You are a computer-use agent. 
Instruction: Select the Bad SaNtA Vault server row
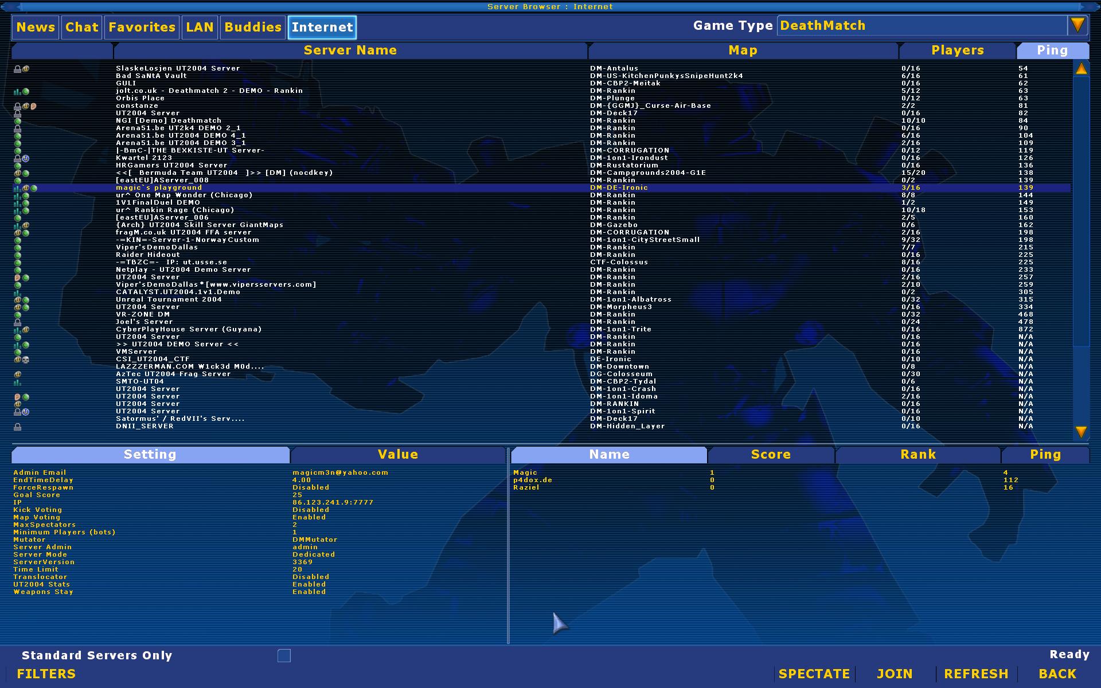click(x=151, y=76)
